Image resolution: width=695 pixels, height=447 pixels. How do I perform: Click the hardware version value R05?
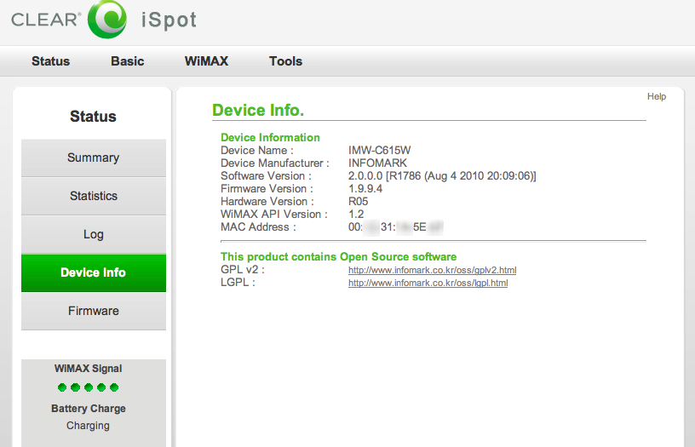click(x=358, y=202)
